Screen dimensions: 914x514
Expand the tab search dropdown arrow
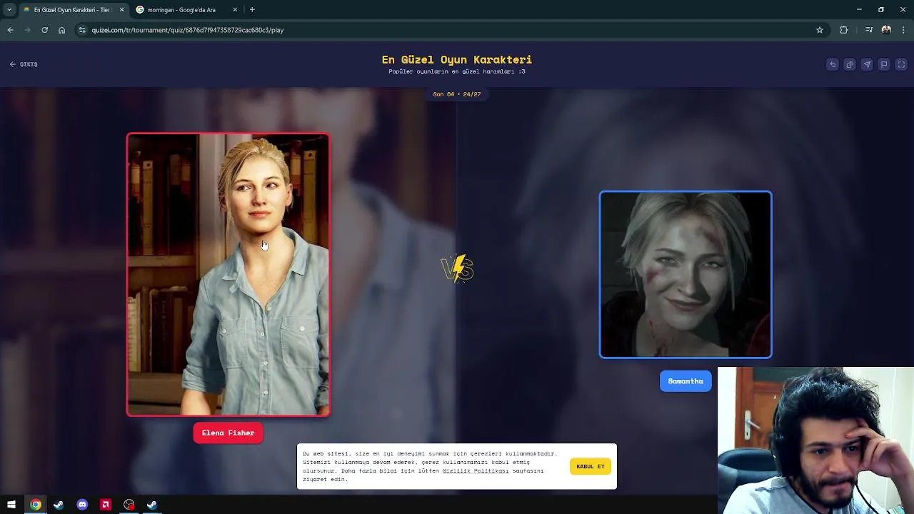(x=9, y=10)
